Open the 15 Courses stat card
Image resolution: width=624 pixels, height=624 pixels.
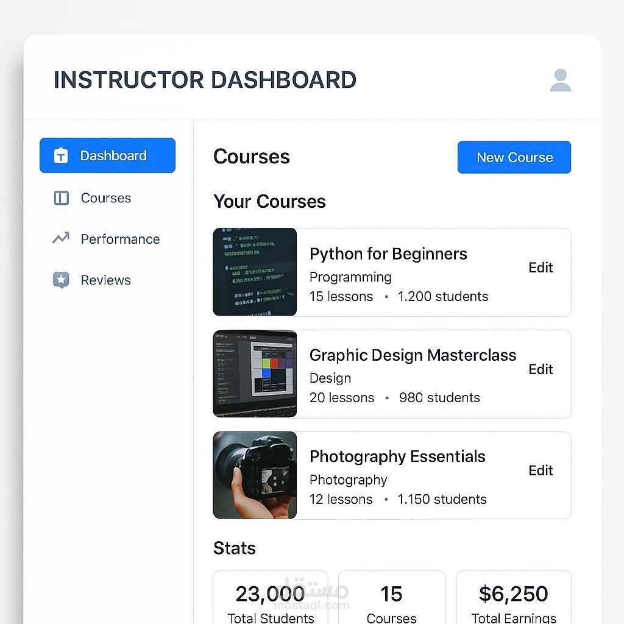pos(392,598)
